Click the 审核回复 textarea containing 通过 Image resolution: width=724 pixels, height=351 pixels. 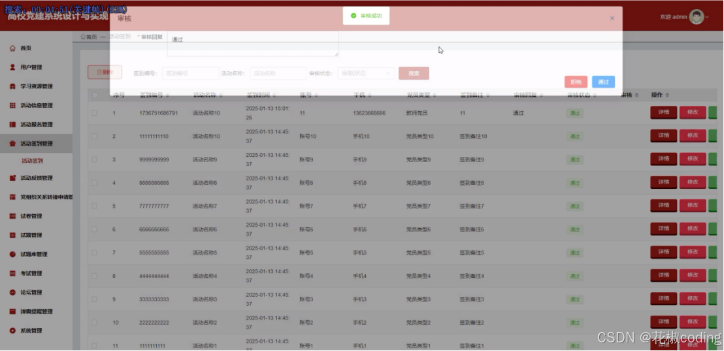tap(253, 44)
